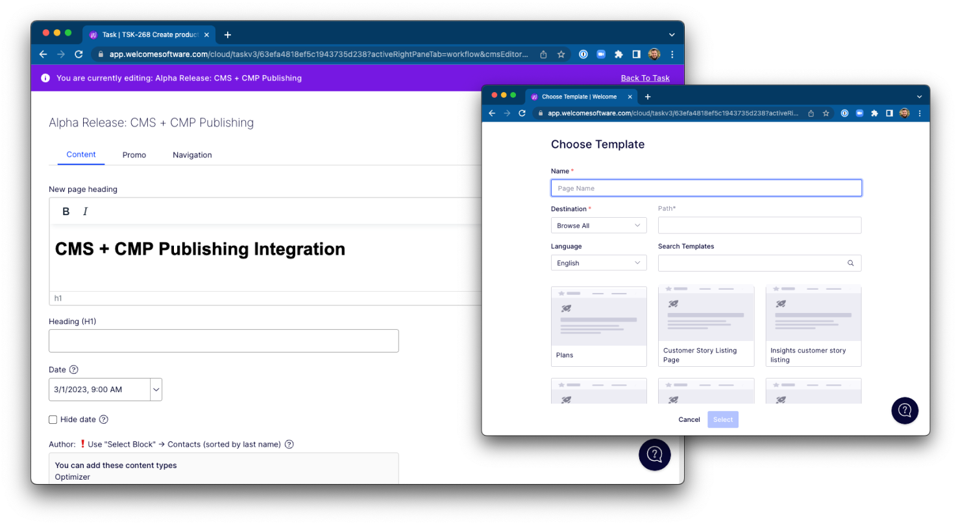Click back arrow in Task window
The width and height of the screenshot is (956, 525).
coord(43,54)
